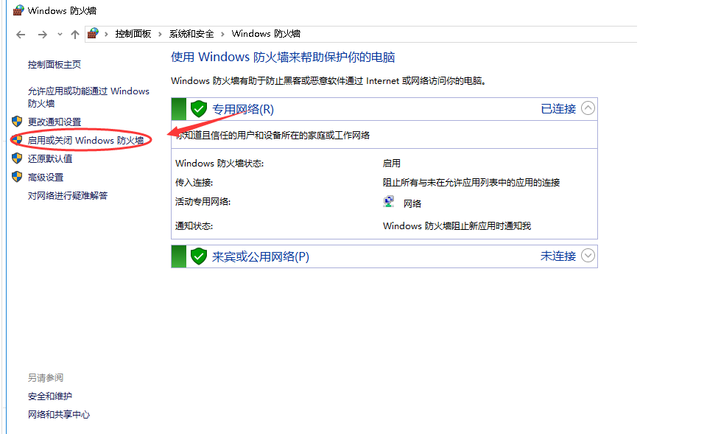Open dropdown chevron after the address bar icon
This screenshot has width=707, height=434.
(x=106, y=35)
